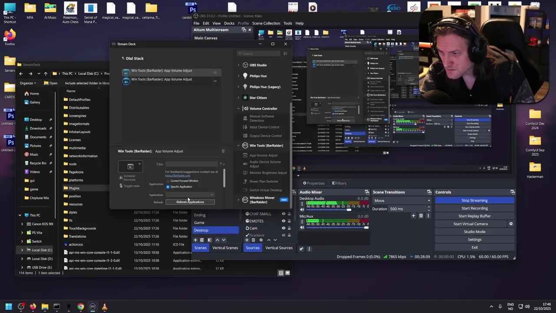556x313 pixels.
Task: Open the OBS Tools menu
Action: [288, 23]
